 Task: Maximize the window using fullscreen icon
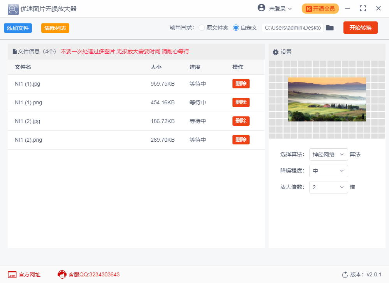[363, 9]
